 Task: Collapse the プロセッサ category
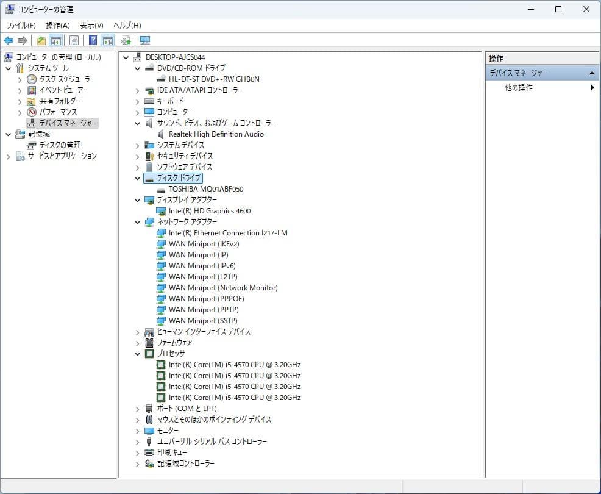click(x=137, y=353)
